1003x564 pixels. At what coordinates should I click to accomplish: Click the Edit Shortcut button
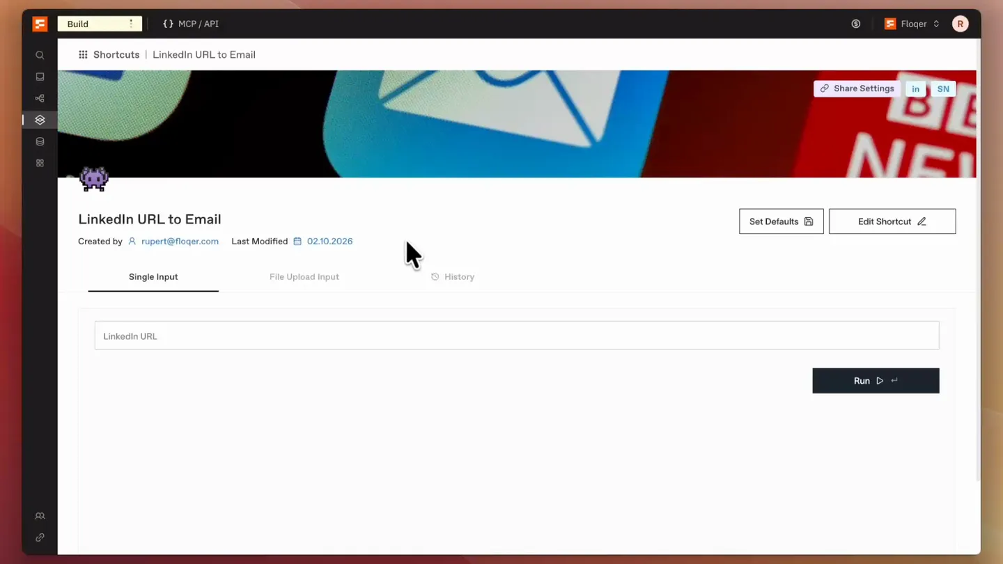[x=892, y=221]
